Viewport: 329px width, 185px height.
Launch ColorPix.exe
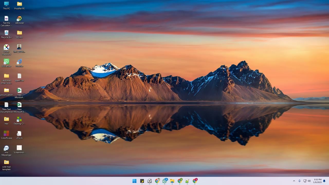coord(6,135)
